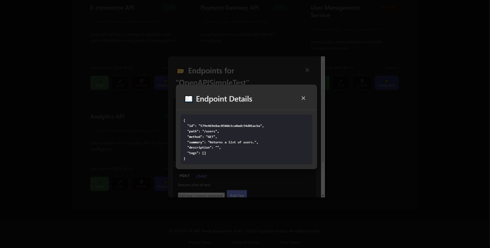The width and height of the screenshot is (490, 248).
Task: Click the ACTIVE badge on E-commerce API
Action: (169, 7)
